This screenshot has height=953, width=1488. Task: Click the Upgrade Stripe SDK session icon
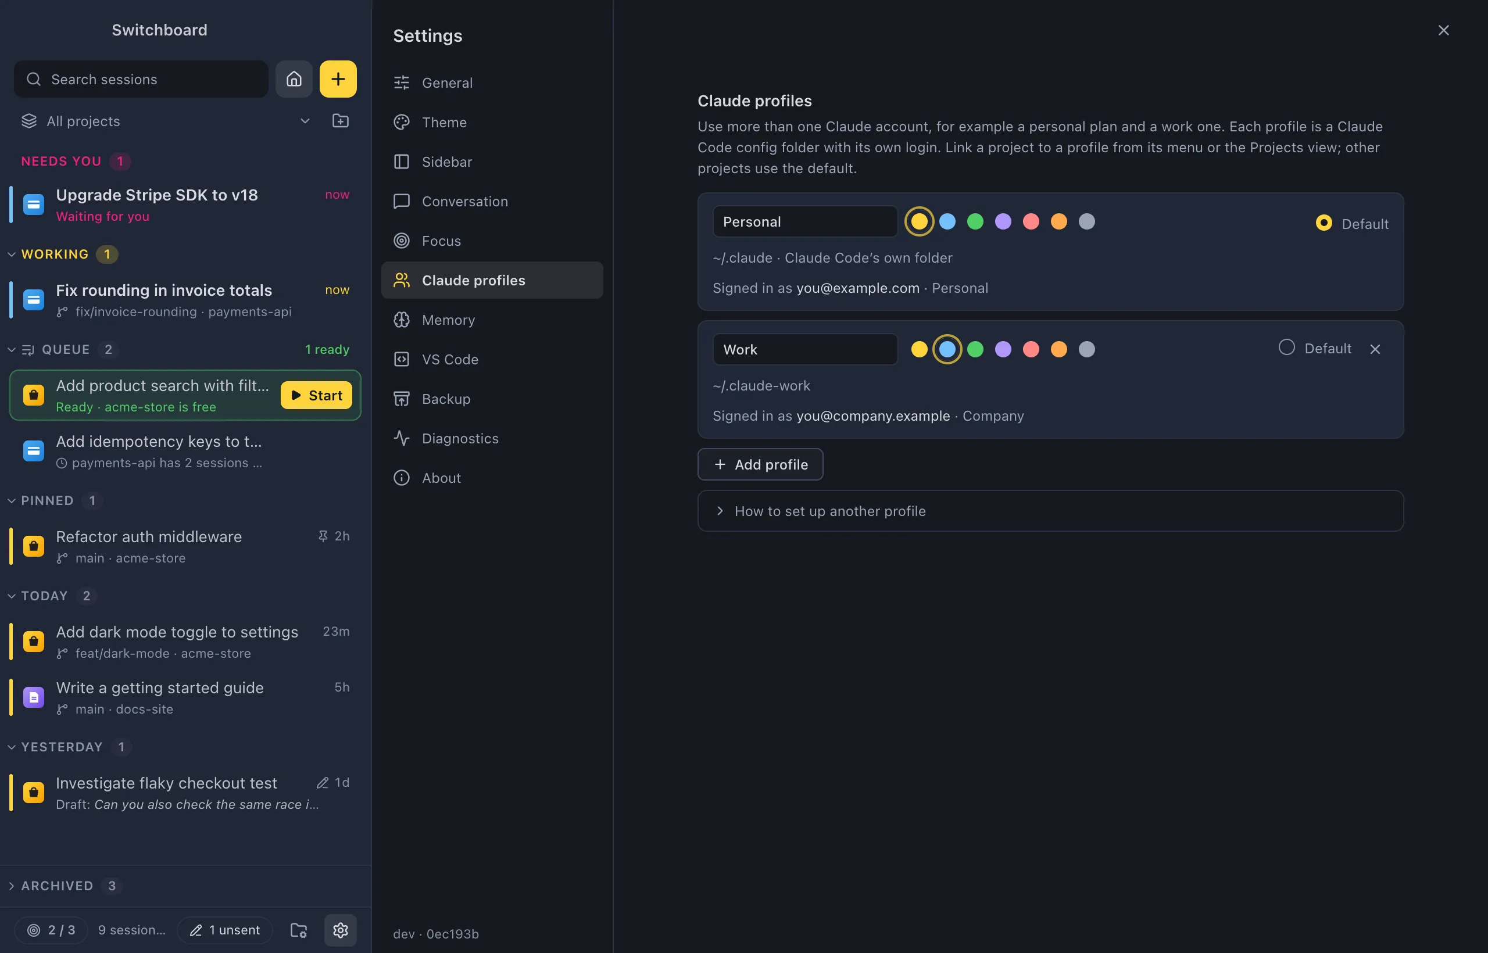[x=34, y=204]
